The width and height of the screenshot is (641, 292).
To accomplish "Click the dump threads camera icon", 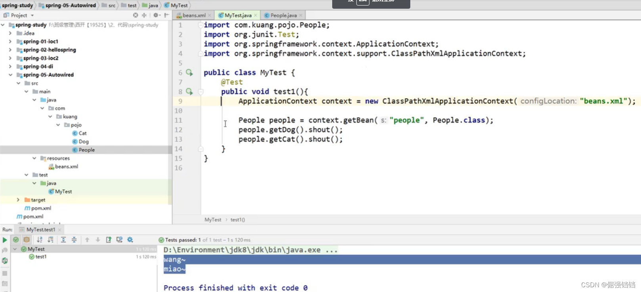I will point(5,284).
